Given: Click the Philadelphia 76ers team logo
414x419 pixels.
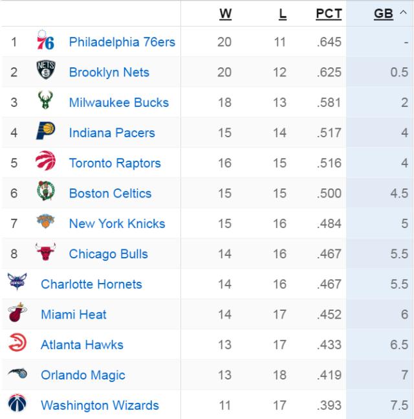Looking at the screenshot, I should pos(45,41).
